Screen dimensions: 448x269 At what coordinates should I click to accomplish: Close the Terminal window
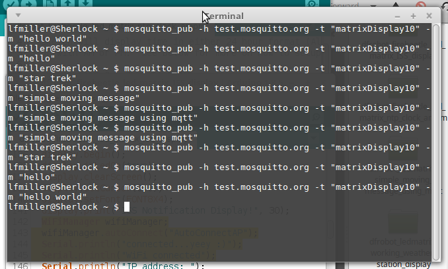(x=429, y=16)
